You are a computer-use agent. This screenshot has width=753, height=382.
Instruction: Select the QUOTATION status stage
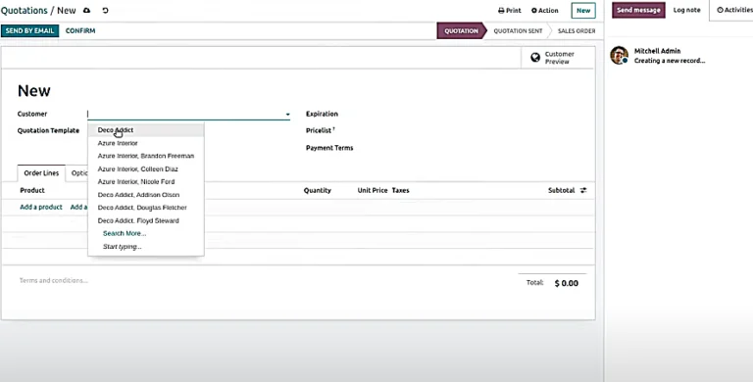point(461,30)
